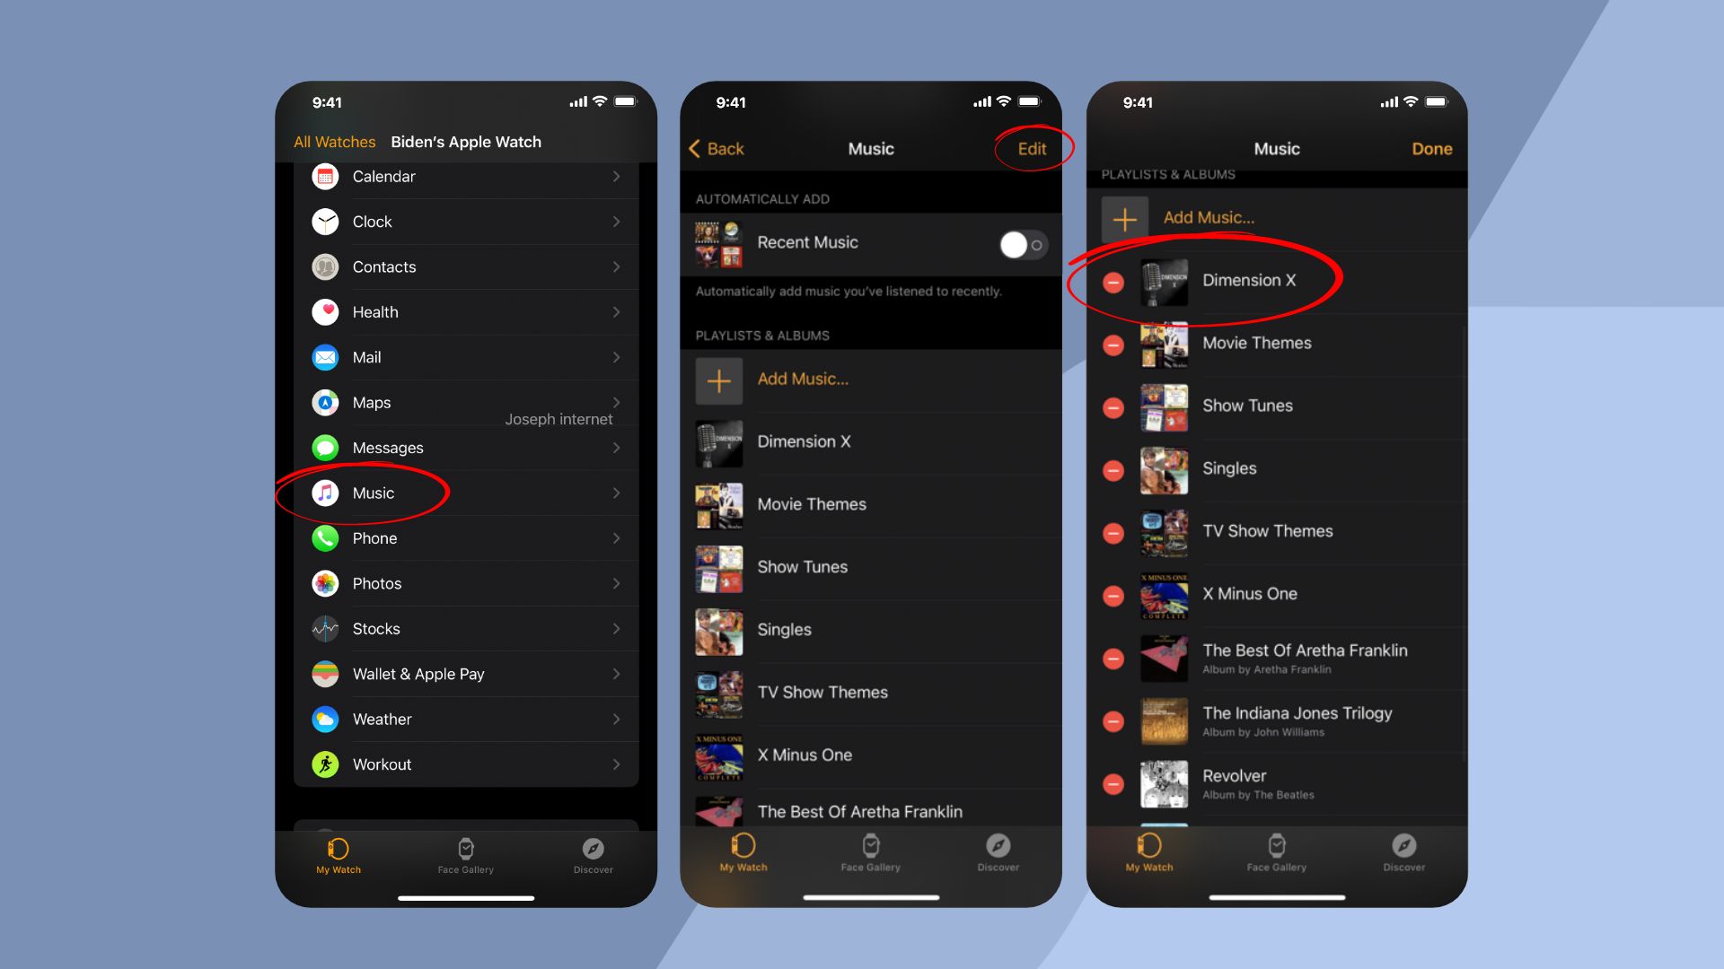The width and height of the screenshot is (1724, 969).
Task: Select Face Gallery tab in bottom navigation
Action: pos(467,854)
